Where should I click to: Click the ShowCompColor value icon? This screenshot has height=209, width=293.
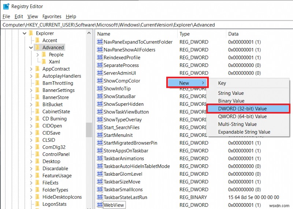[100, 81]
